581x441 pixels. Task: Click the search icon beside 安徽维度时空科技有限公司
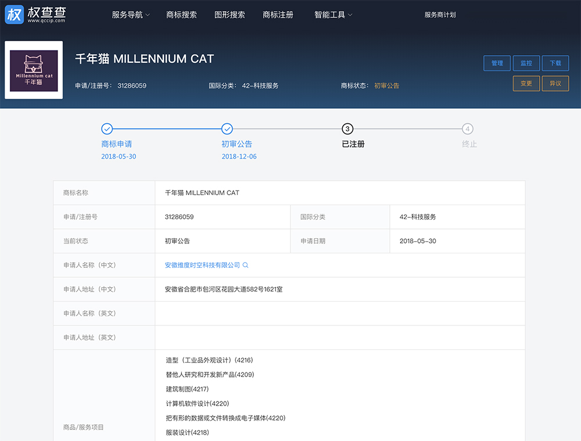246,265
